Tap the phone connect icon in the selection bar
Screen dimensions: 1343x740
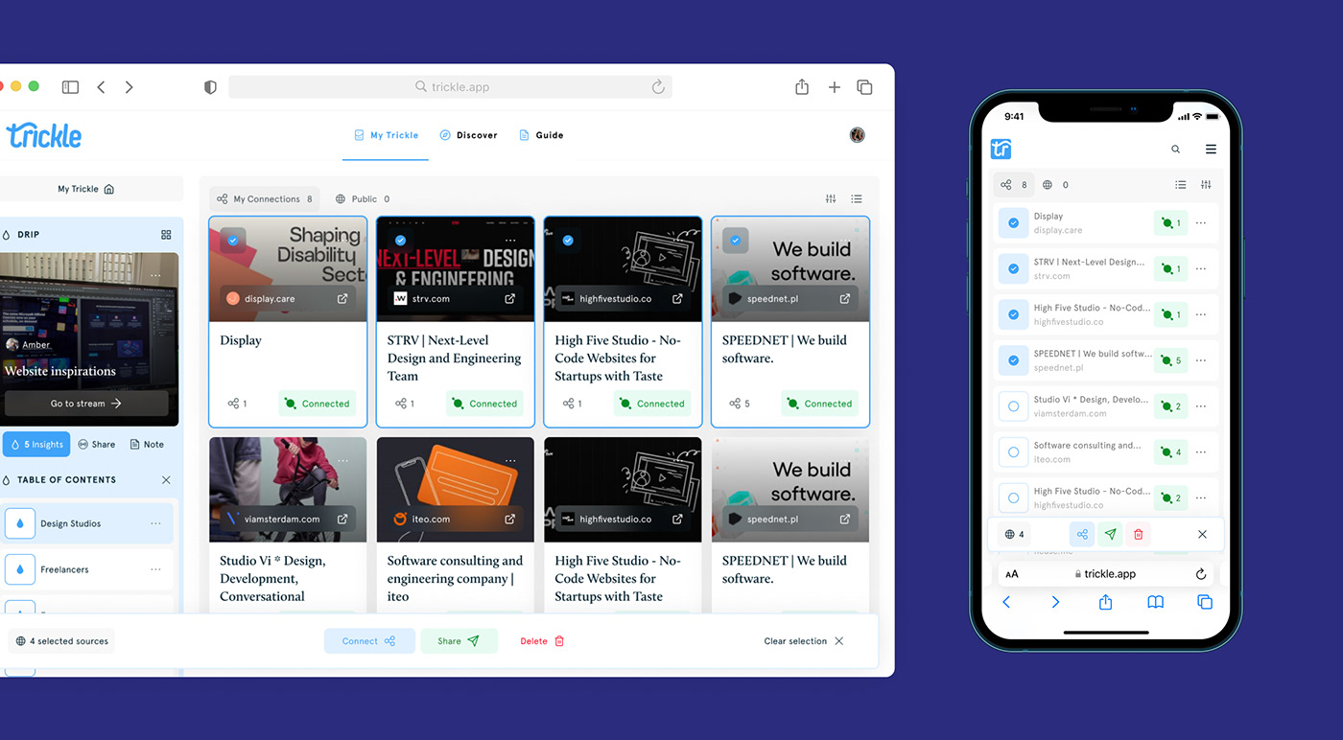click(x=1082, y=535)
